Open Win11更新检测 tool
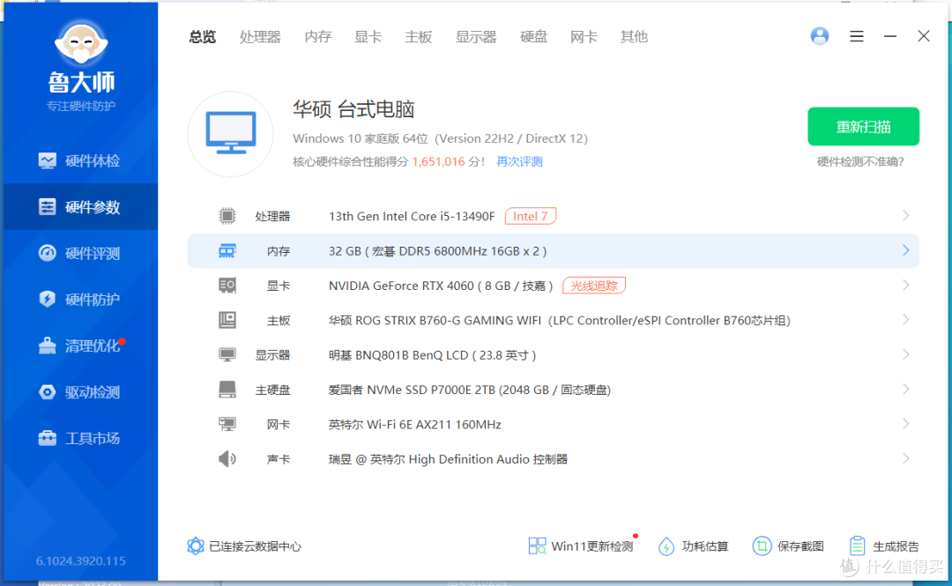The height and width of the screenshot is (586, 952). (x=581, y=546)
